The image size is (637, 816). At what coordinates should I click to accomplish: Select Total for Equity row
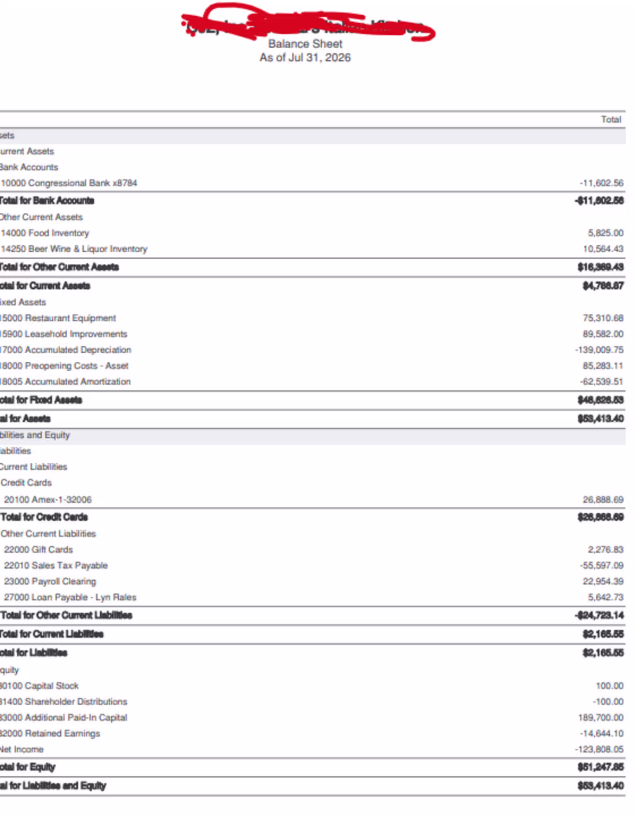click(313, 767)
